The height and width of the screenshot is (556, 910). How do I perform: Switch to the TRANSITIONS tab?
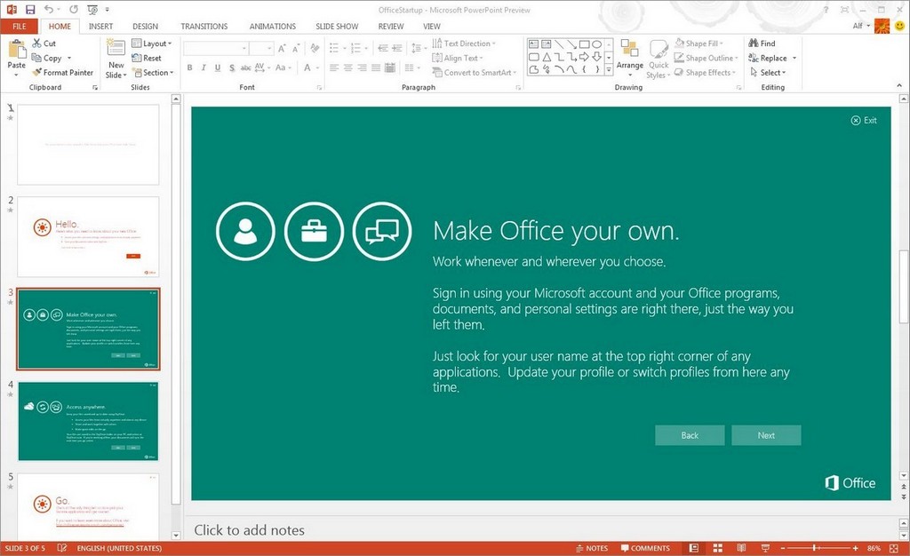pos(204,26)
